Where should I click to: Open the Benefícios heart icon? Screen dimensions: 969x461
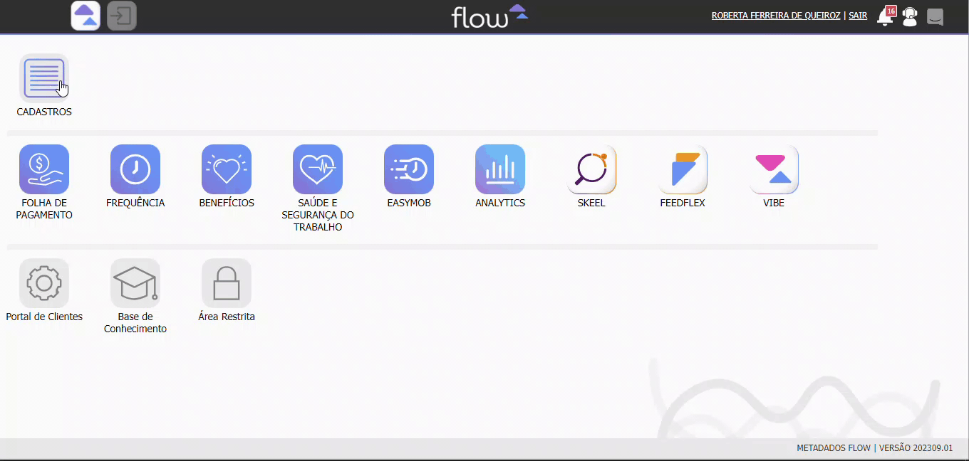[227, 169]
